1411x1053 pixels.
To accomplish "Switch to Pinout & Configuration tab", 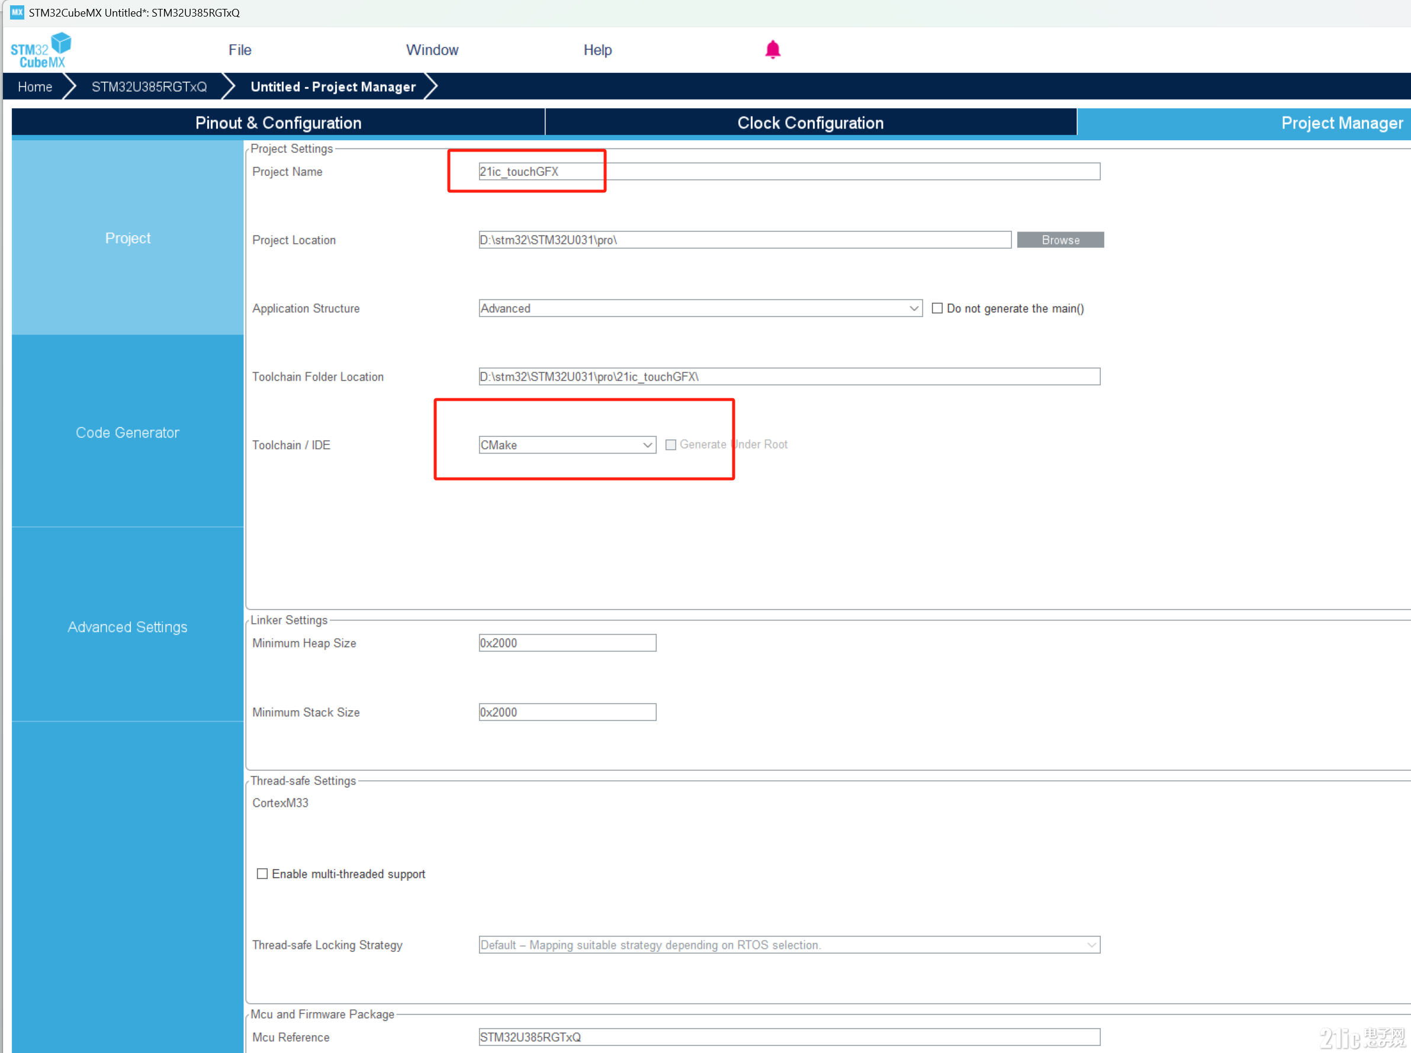I will 278,123.
